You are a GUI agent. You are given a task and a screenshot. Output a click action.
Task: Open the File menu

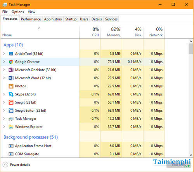click(x=5, y=12)
